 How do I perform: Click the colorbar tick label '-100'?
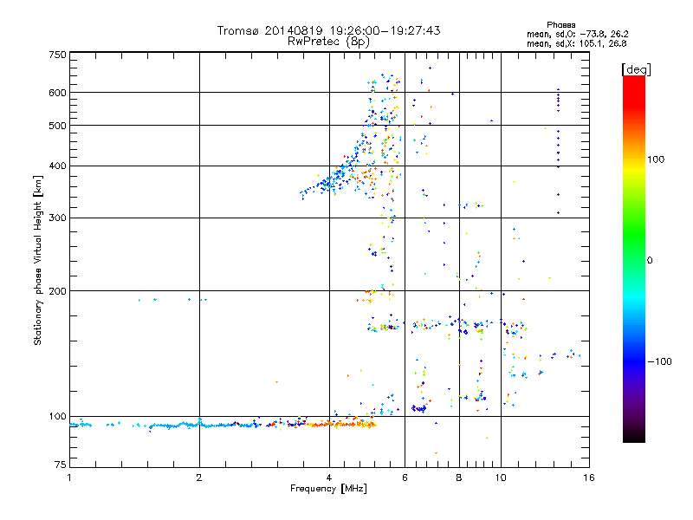click(x=659, y=361)
